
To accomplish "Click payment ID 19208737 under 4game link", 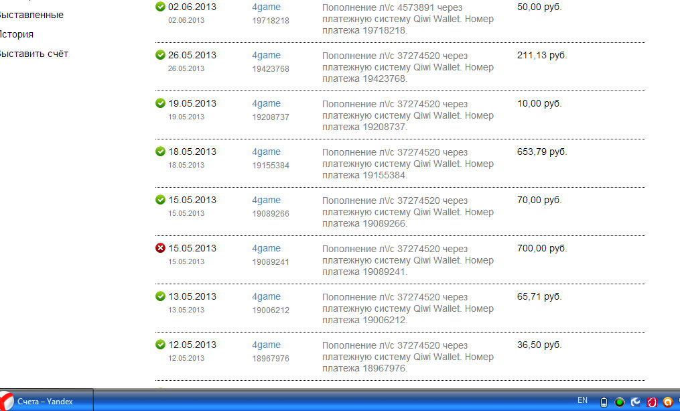I will click(271, 117).
